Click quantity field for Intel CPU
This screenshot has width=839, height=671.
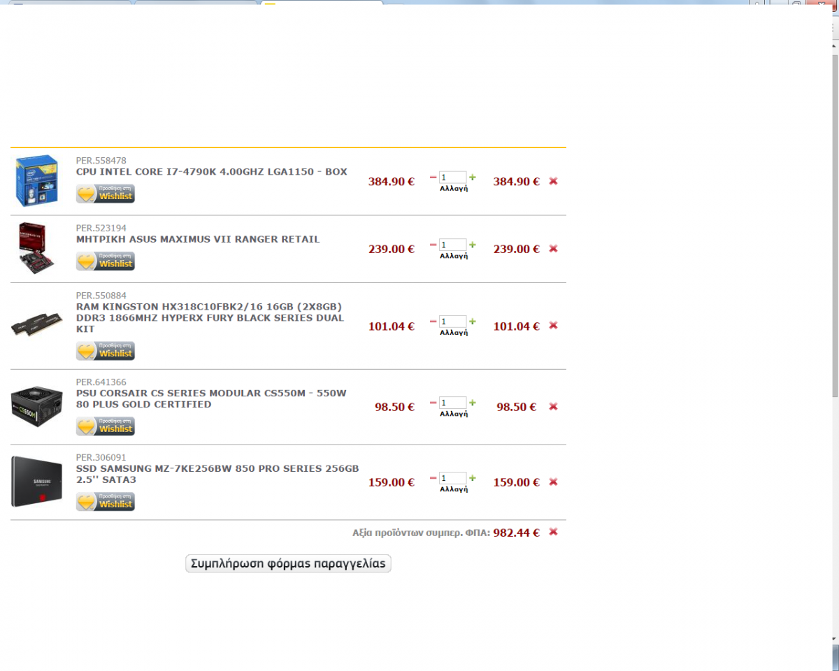coord(452,178)
